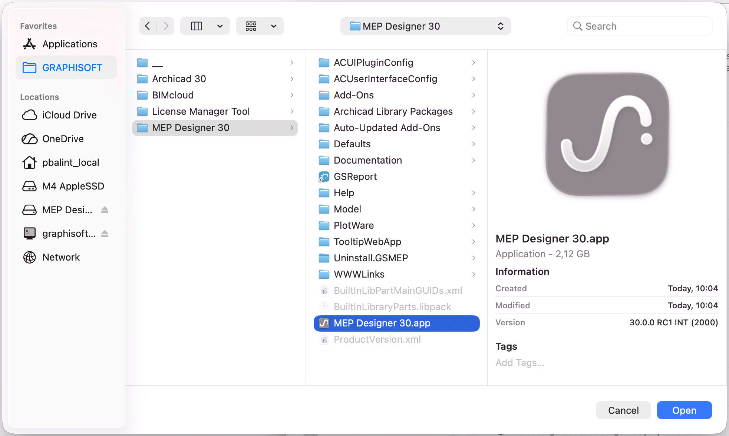Image resolution: width=729 pixels, height=436 pixels.
Task: Select GRAPHISOFT in the sidebar
Action: (66, 67)
